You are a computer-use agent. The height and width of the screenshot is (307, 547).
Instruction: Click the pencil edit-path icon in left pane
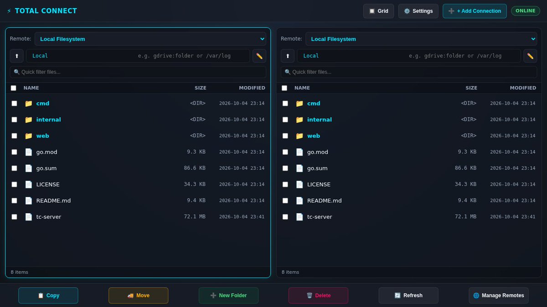pos(259,56)
